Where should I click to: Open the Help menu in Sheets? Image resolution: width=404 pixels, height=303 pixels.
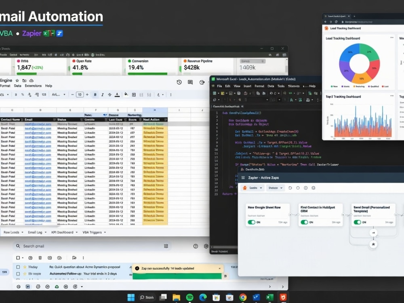click(x=49, y=86)
